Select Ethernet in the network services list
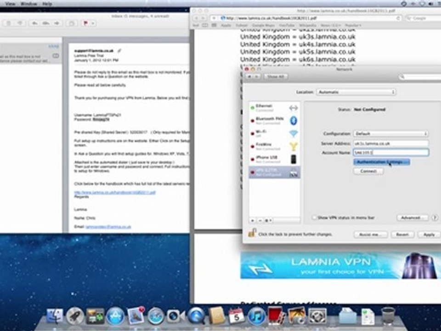Screen dimensions: 441x331 click(274, 108)
